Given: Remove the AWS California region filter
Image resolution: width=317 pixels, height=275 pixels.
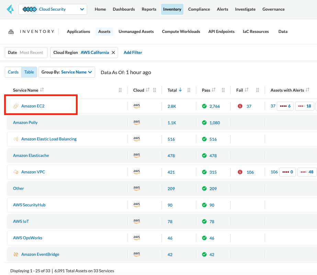Looking at the screenshot, I should (113, 53).
